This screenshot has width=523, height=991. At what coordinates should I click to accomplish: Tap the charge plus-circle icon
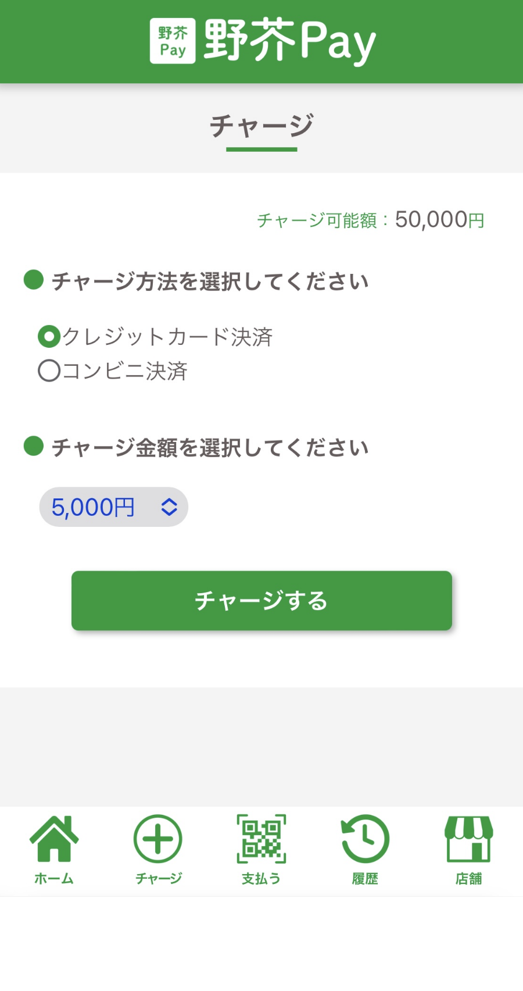(x=157, y=839)
